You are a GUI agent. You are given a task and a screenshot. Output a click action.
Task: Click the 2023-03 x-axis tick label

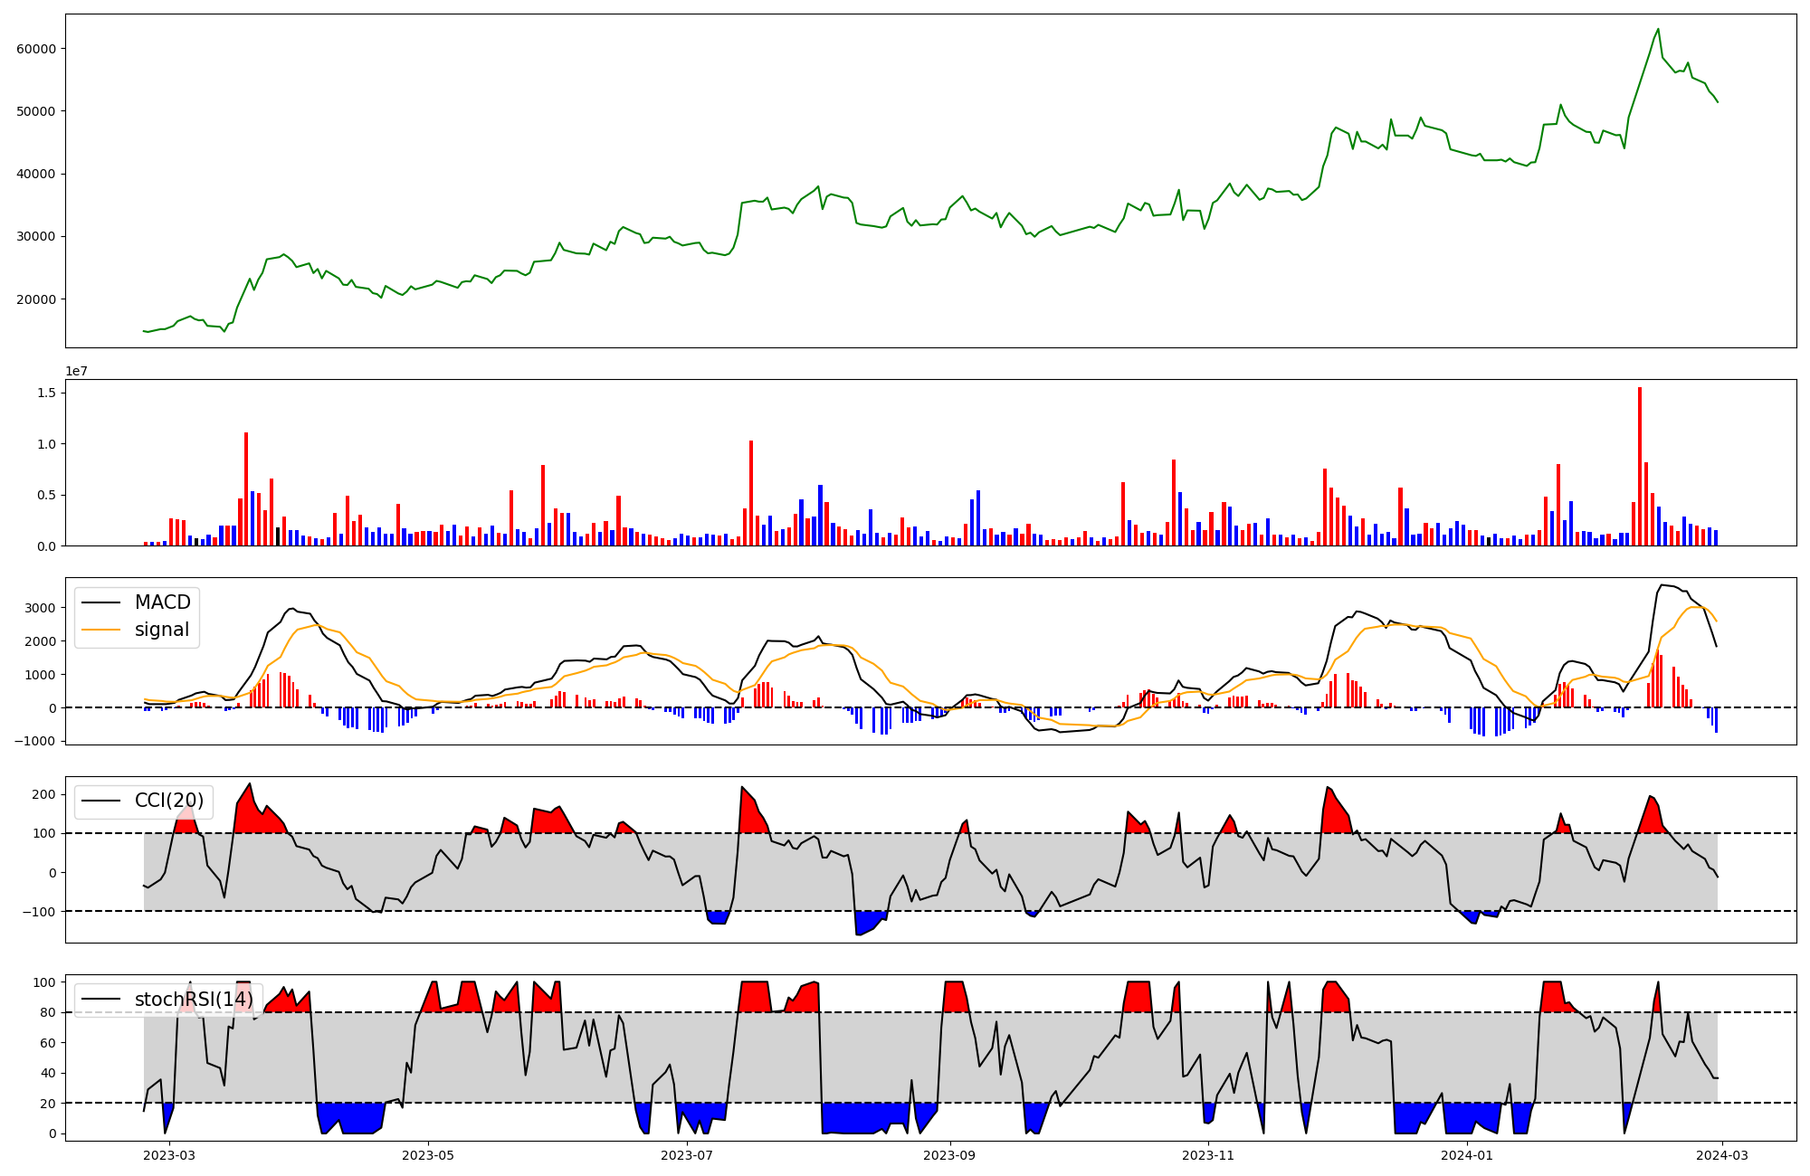tap(169, 1155)
